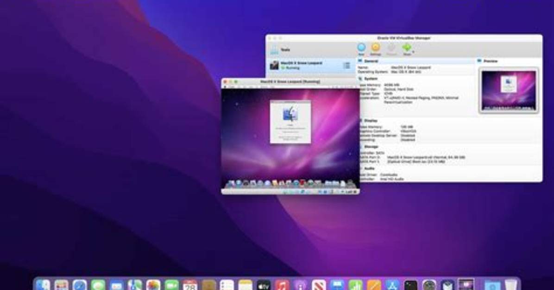Click the blue New toolbar icon
This screenshot has height=290, width=554.
(361, 48)
